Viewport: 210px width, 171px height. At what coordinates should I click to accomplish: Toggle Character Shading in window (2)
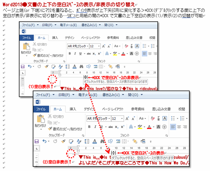click(158, 127)
